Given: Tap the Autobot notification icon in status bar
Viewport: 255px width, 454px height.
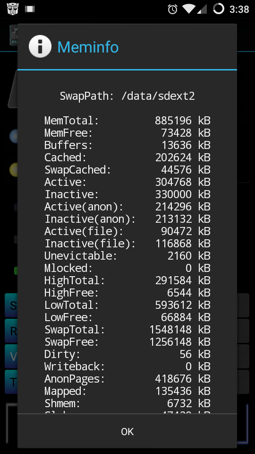Looking at the screenshot, I should pos(12,9).
